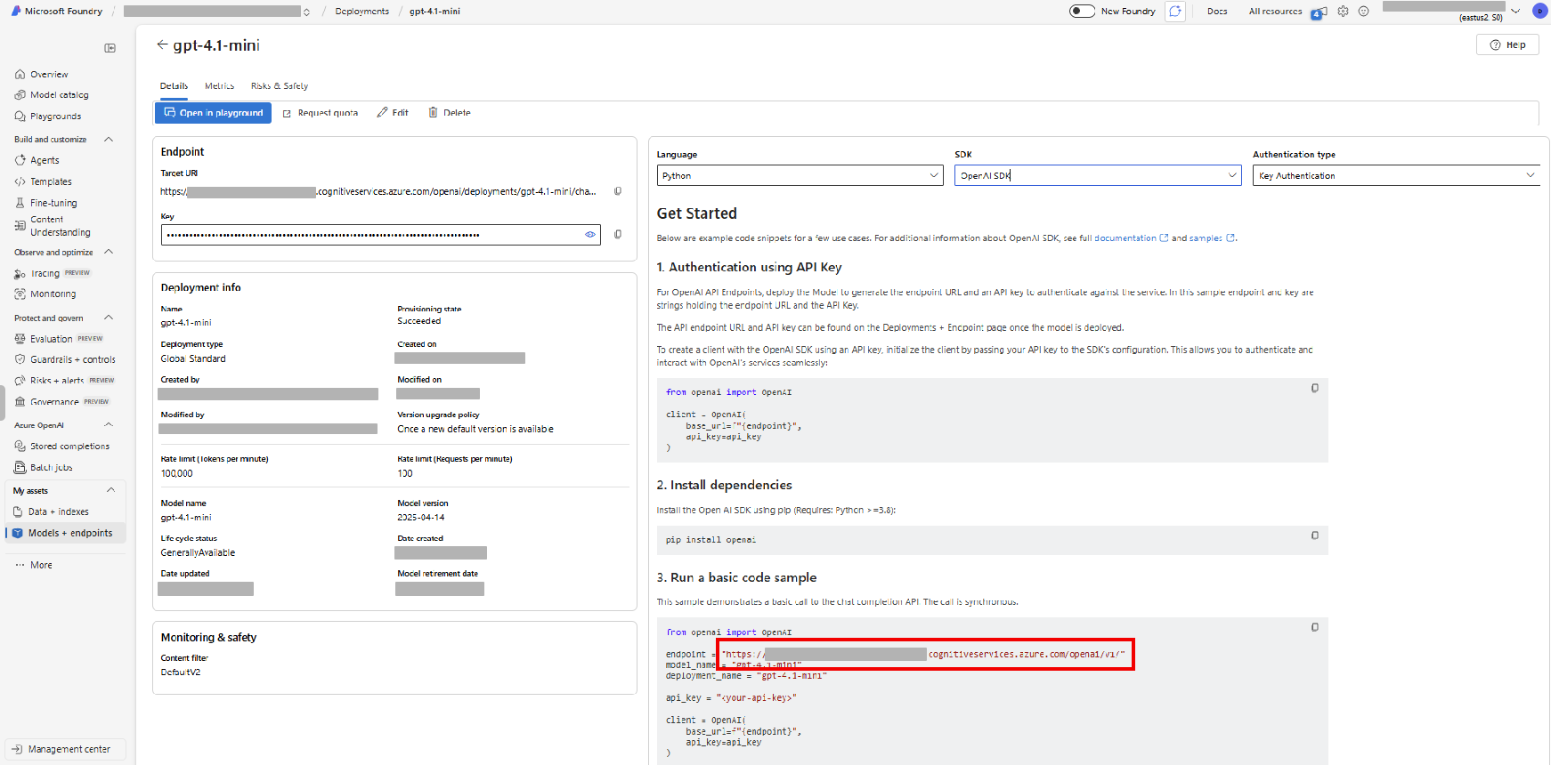Click the Content Understanding icon
The width and height of the screenshot is (1551, 765).
pos(20,226)
